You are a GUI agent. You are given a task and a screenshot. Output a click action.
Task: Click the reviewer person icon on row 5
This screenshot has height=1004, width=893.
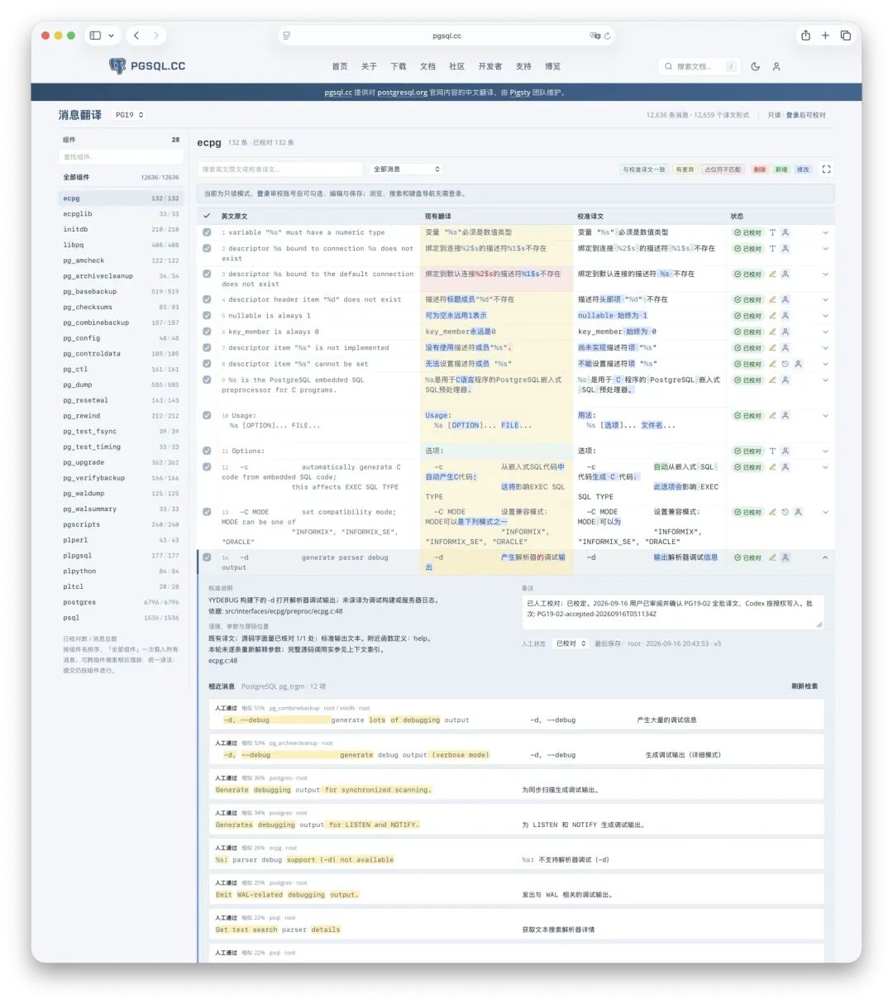pyautogui.click(x=786, y=315)
